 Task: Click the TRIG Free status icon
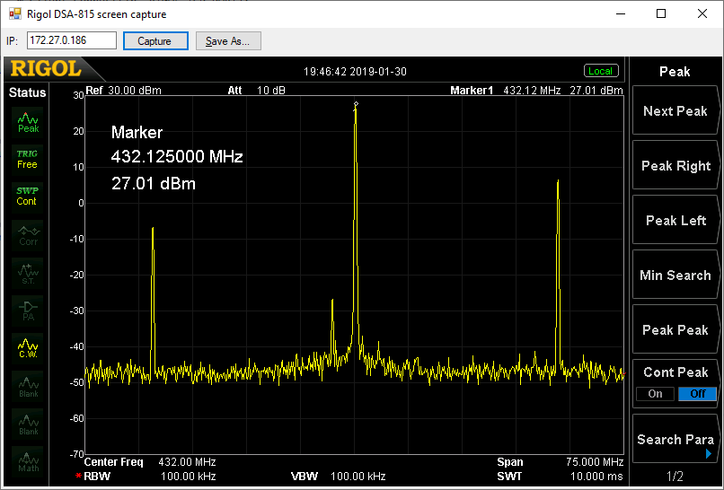27,159
